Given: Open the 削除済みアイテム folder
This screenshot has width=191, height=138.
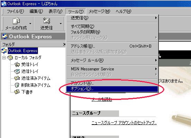Looking at the screenshot, I should 36,85.
